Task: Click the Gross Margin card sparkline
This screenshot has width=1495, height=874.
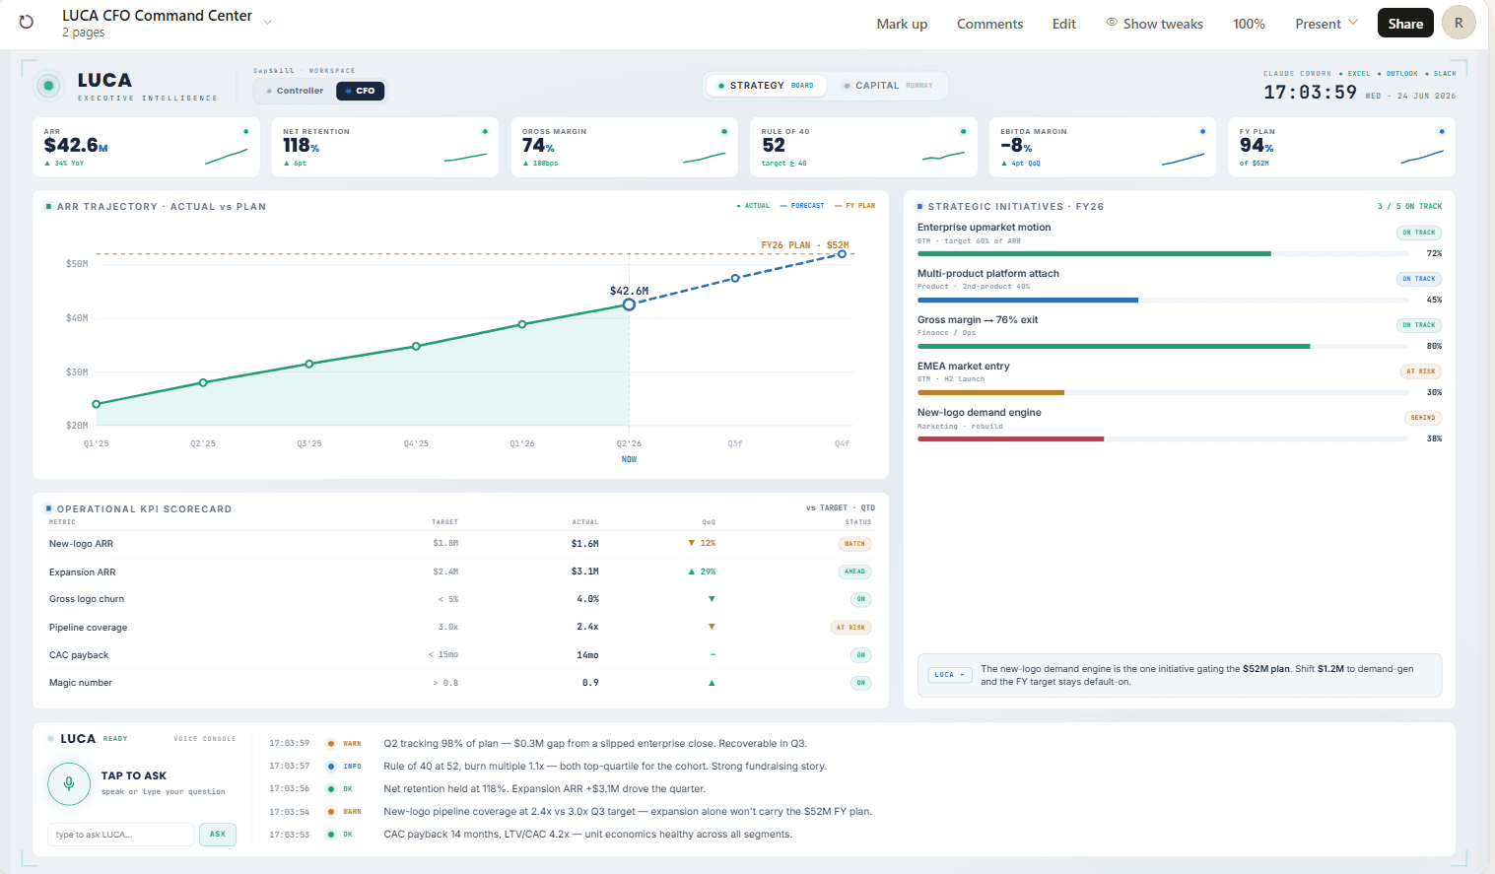Action: tap(705, 157)
